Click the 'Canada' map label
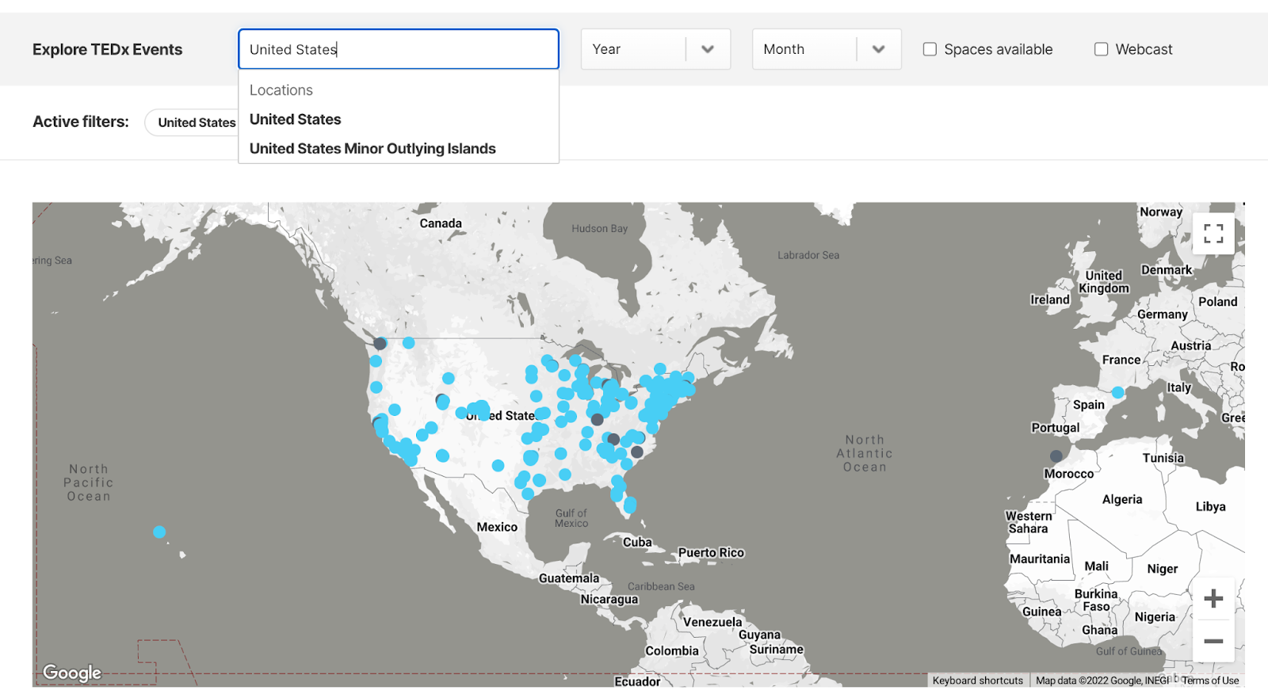 pos(441,223)
